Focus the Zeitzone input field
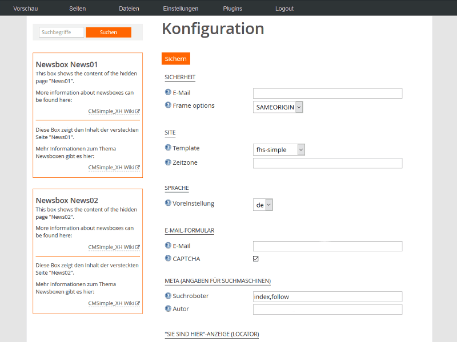457x342 pixels. point(327,163)
